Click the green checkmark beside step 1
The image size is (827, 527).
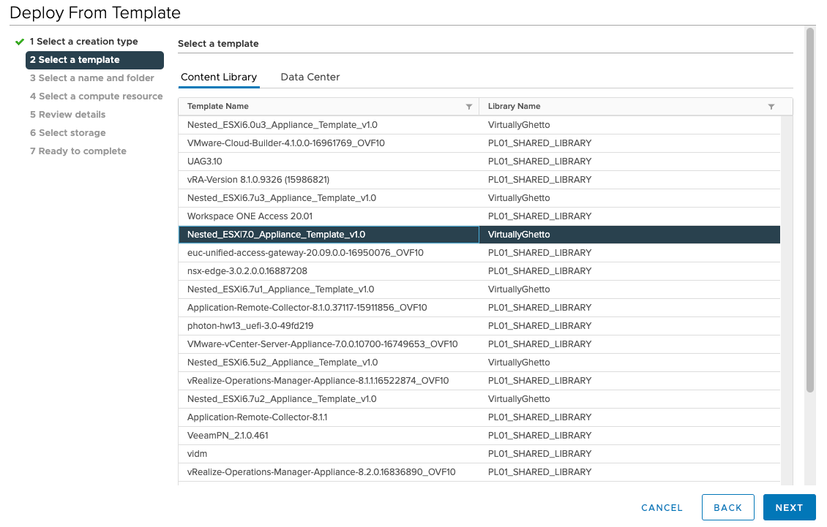point(20,42)
